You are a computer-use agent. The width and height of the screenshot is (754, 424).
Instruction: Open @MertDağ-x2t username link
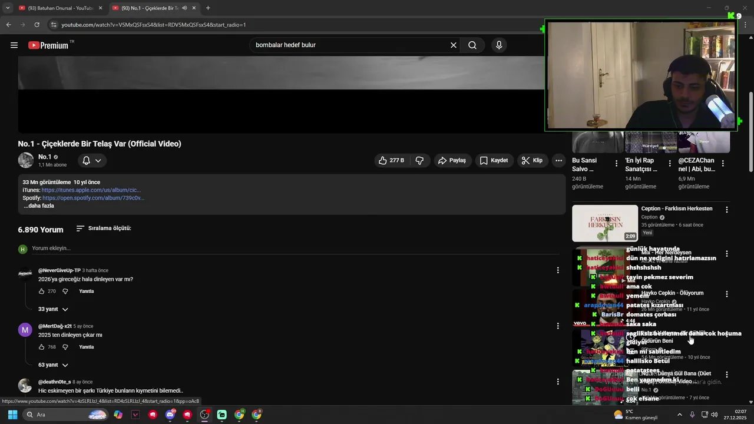pyautogui.click(x=55, y=326)
